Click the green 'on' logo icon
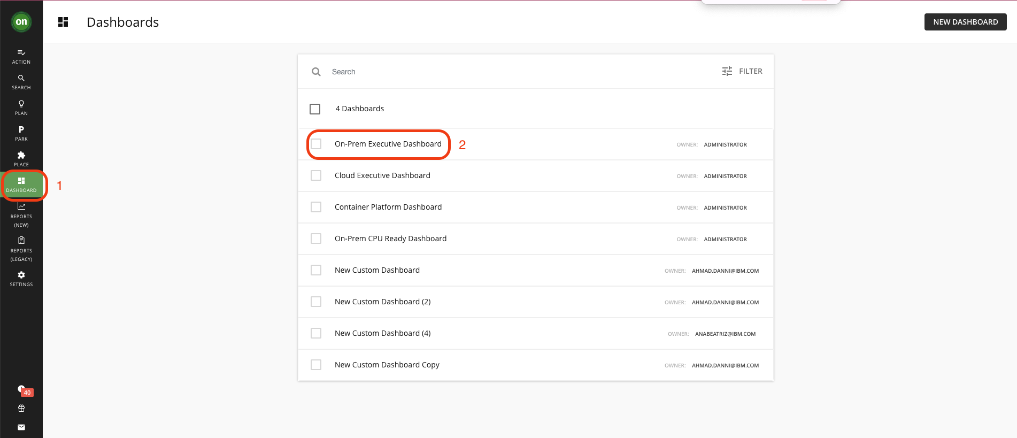 [21, 22]
